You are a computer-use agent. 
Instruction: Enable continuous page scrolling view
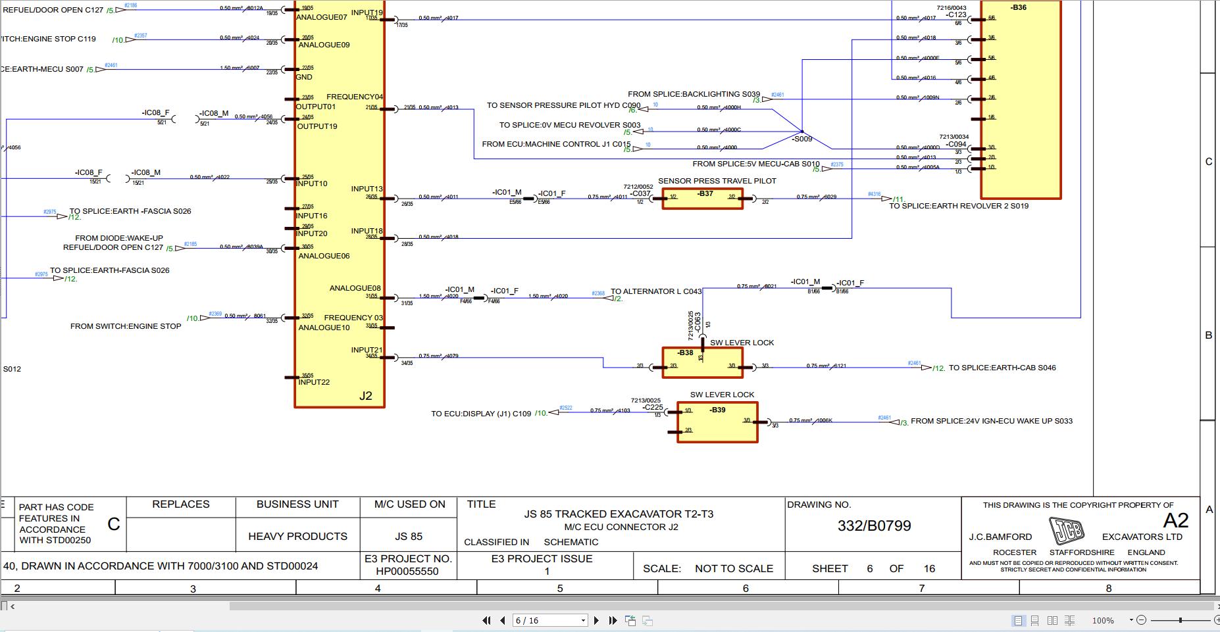click(x=1035, y=620)
